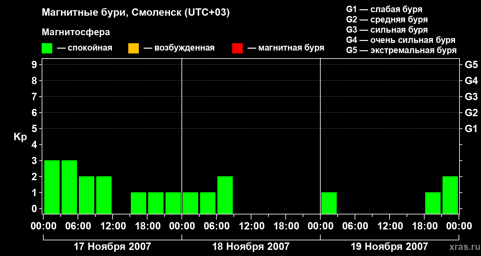
Task: Click the G1 storm level label on right axis
Action: pos(471,129)
